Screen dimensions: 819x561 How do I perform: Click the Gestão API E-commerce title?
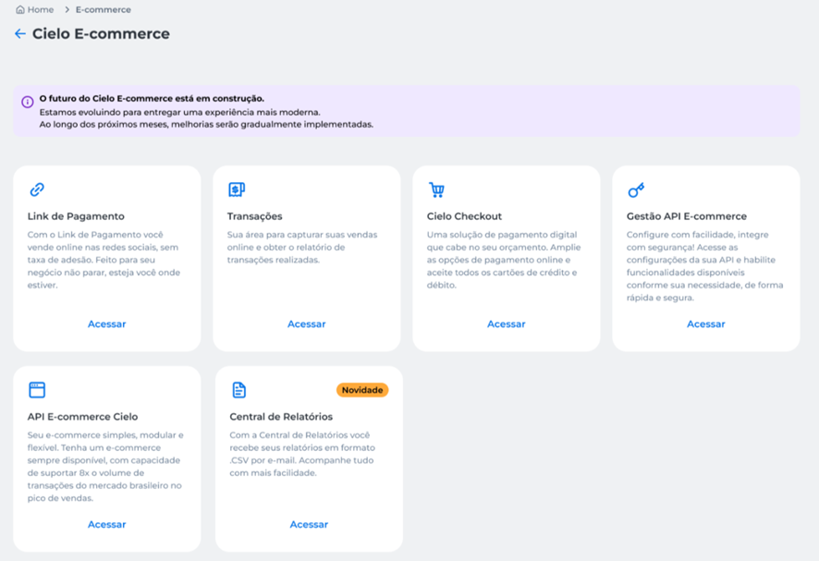[x=686, y=216]
